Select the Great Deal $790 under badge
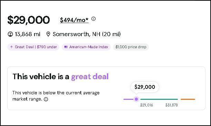Screen dimensions: 211x126 [33, 47]
